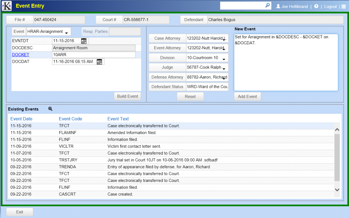Select the 09-22-2016 FLINF Information filed row

pos(172,187)
